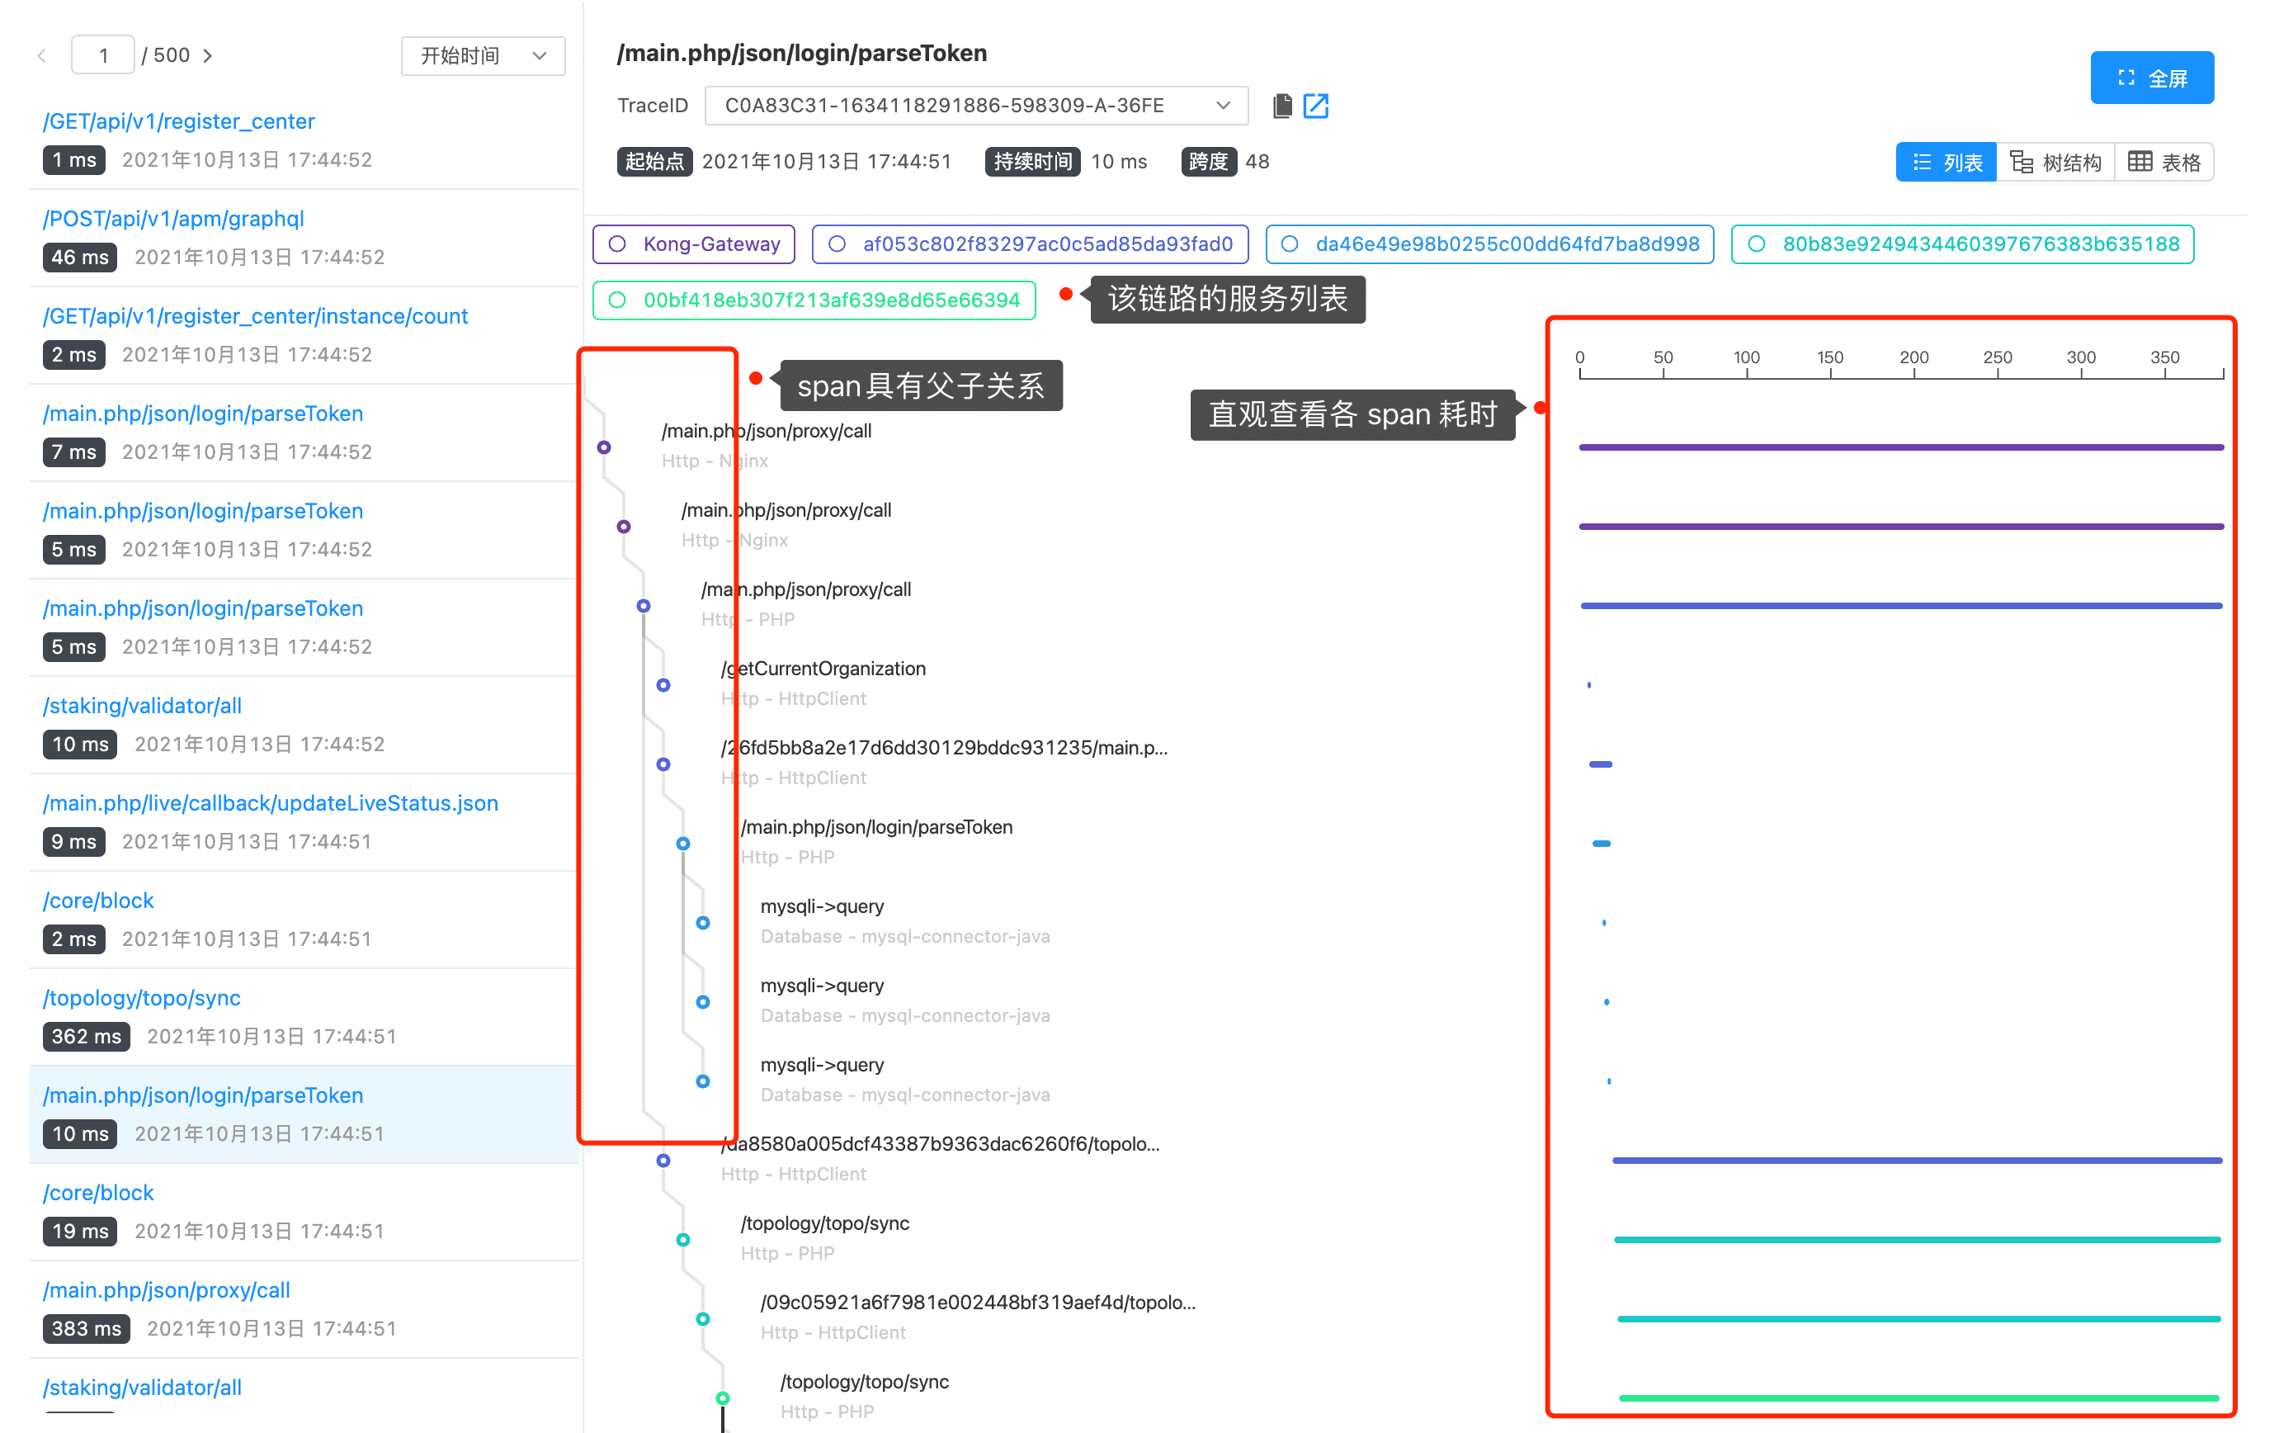Screen dimensions: 2279x1433
Task: Open the first 5 ms parseToken trace
Action: [x=202, y=511]
